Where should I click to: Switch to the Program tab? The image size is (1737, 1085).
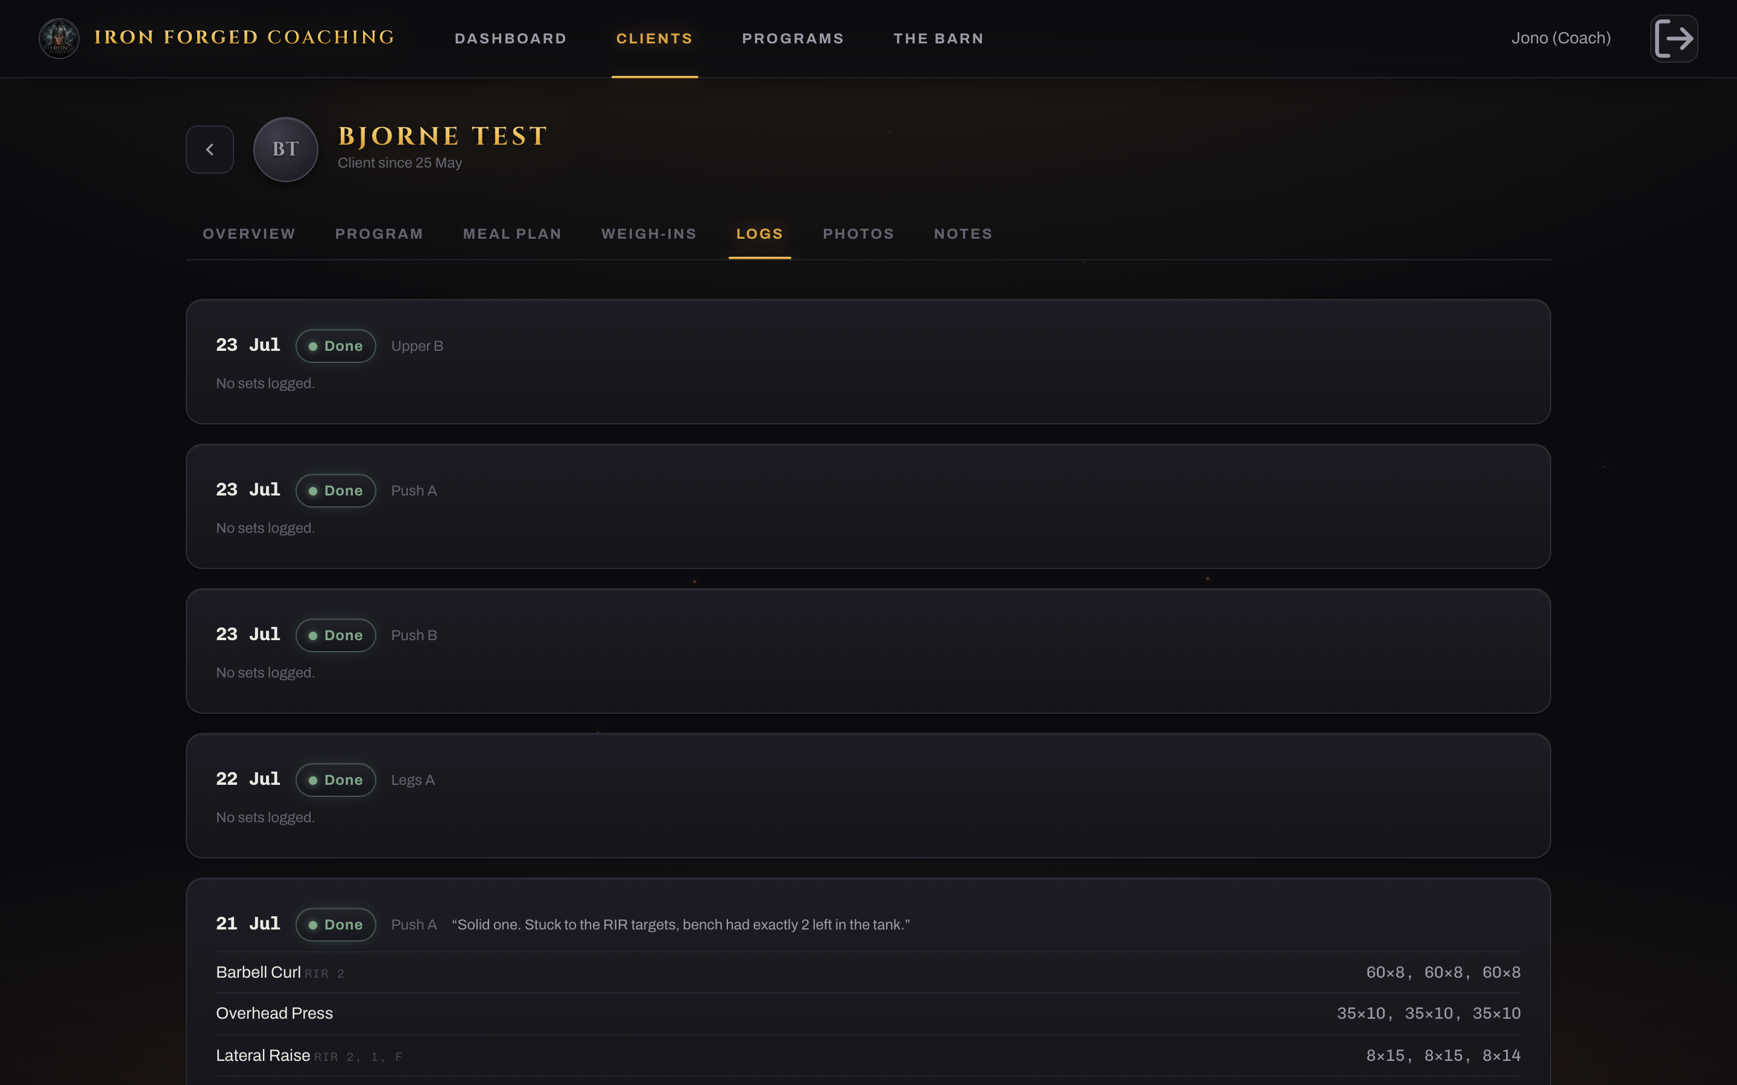tap(379, 234)
